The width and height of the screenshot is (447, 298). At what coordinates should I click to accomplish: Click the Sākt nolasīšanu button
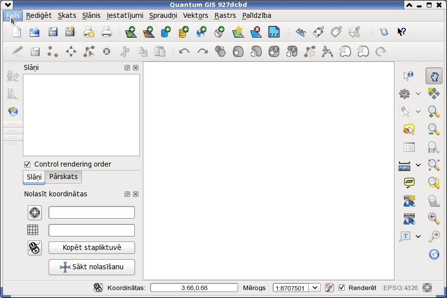(92, 267)
